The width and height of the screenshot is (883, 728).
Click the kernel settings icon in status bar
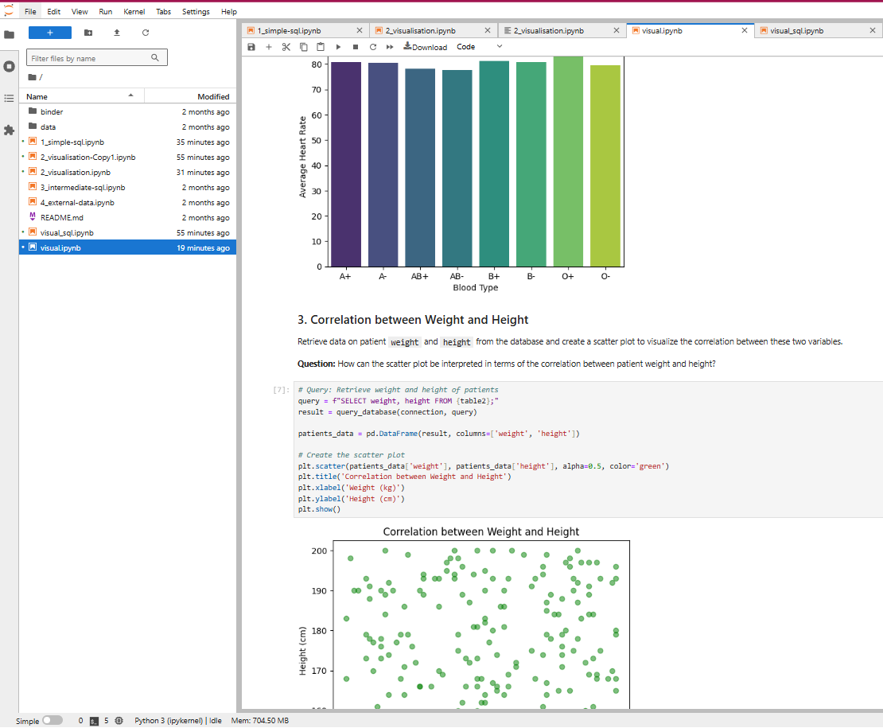click(x=119, y=721)
